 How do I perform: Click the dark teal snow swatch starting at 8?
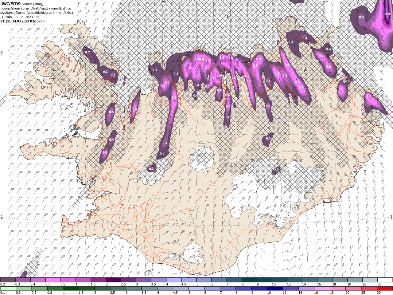coord(249,280)
